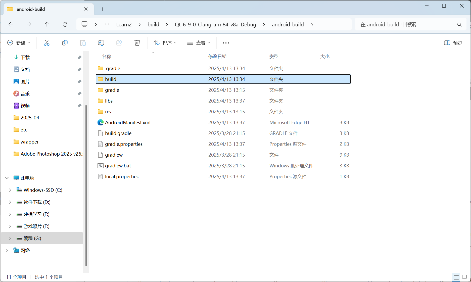Expand the 网络 tree node
The width and height of the screenshot is (471, 282).
(7, 250)
